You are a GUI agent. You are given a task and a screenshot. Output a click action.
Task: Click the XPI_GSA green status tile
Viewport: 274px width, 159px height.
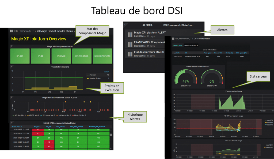20,56
